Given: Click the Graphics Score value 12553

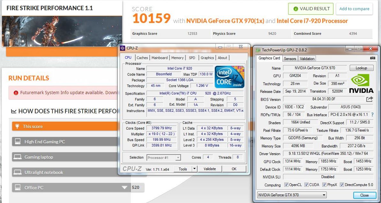Looking at the screenshot, I should (192, 34).
